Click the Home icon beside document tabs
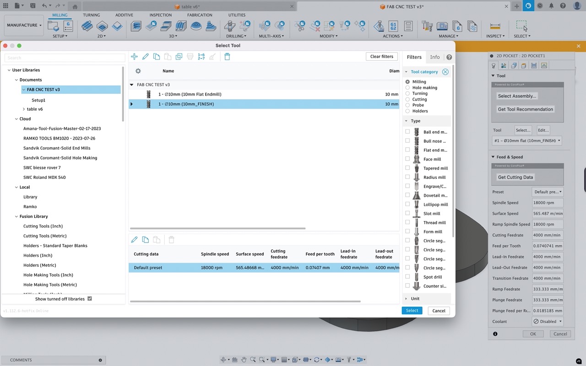The width and height of the screenshot is (586, 366). click(75, 6)
